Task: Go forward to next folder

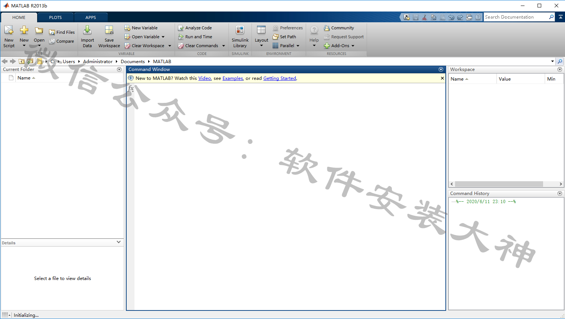Action: point(13,61)
